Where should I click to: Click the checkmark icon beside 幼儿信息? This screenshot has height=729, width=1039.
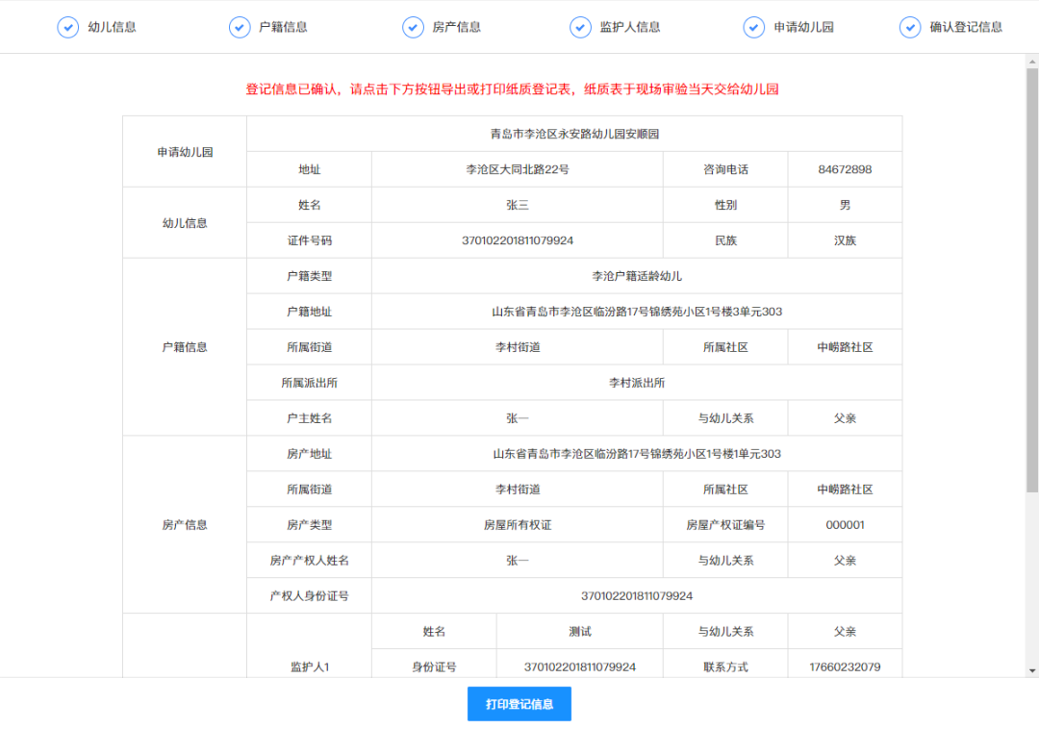pyautogui.click(x=67, y=27)
